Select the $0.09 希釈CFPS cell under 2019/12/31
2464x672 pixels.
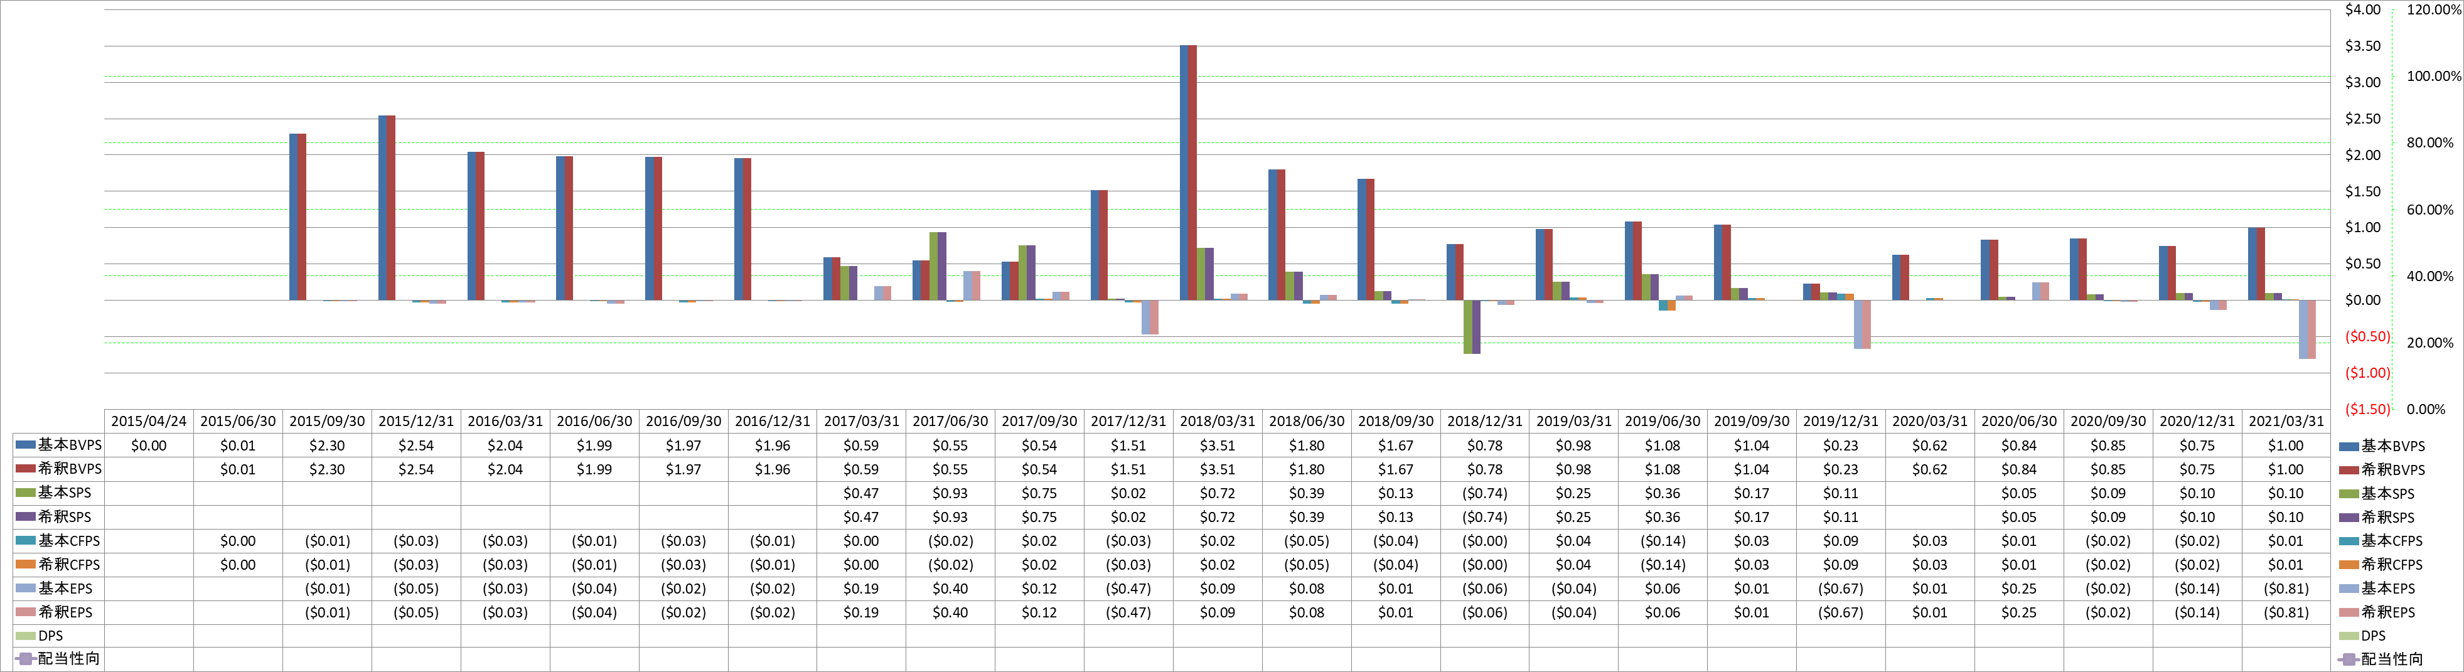(x=1840, y=565)
